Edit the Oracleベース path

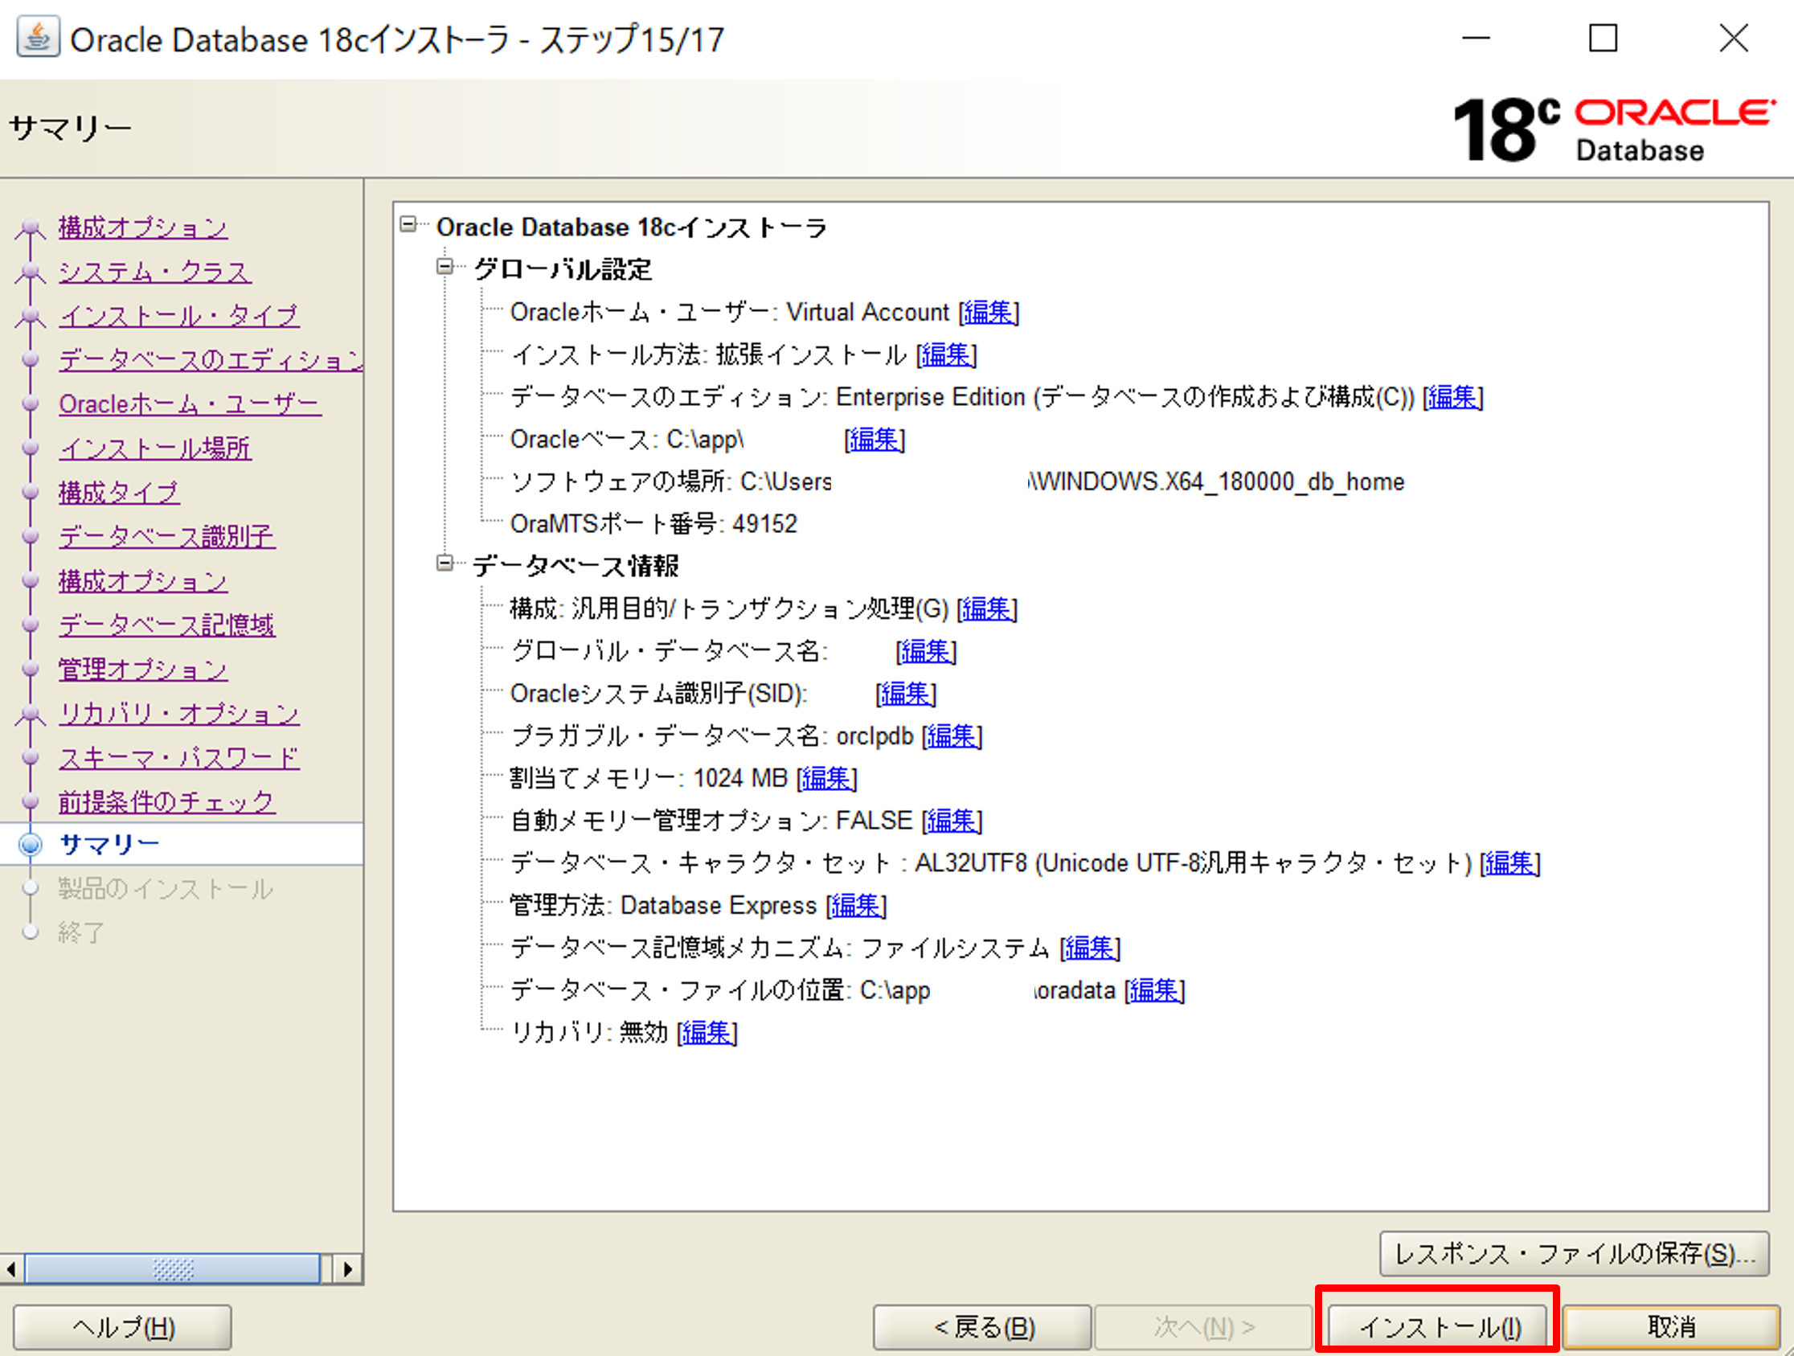point(874,440)
